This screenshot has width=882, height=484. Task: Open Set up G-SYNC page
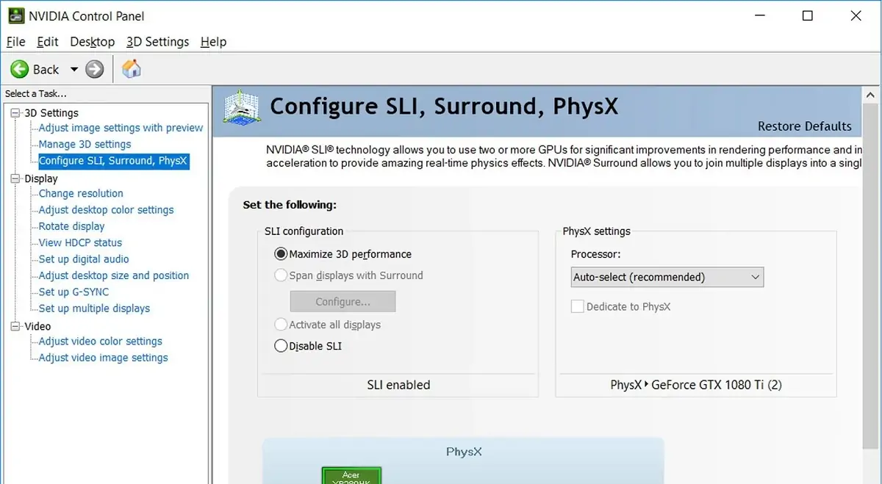tap(73, 292)
